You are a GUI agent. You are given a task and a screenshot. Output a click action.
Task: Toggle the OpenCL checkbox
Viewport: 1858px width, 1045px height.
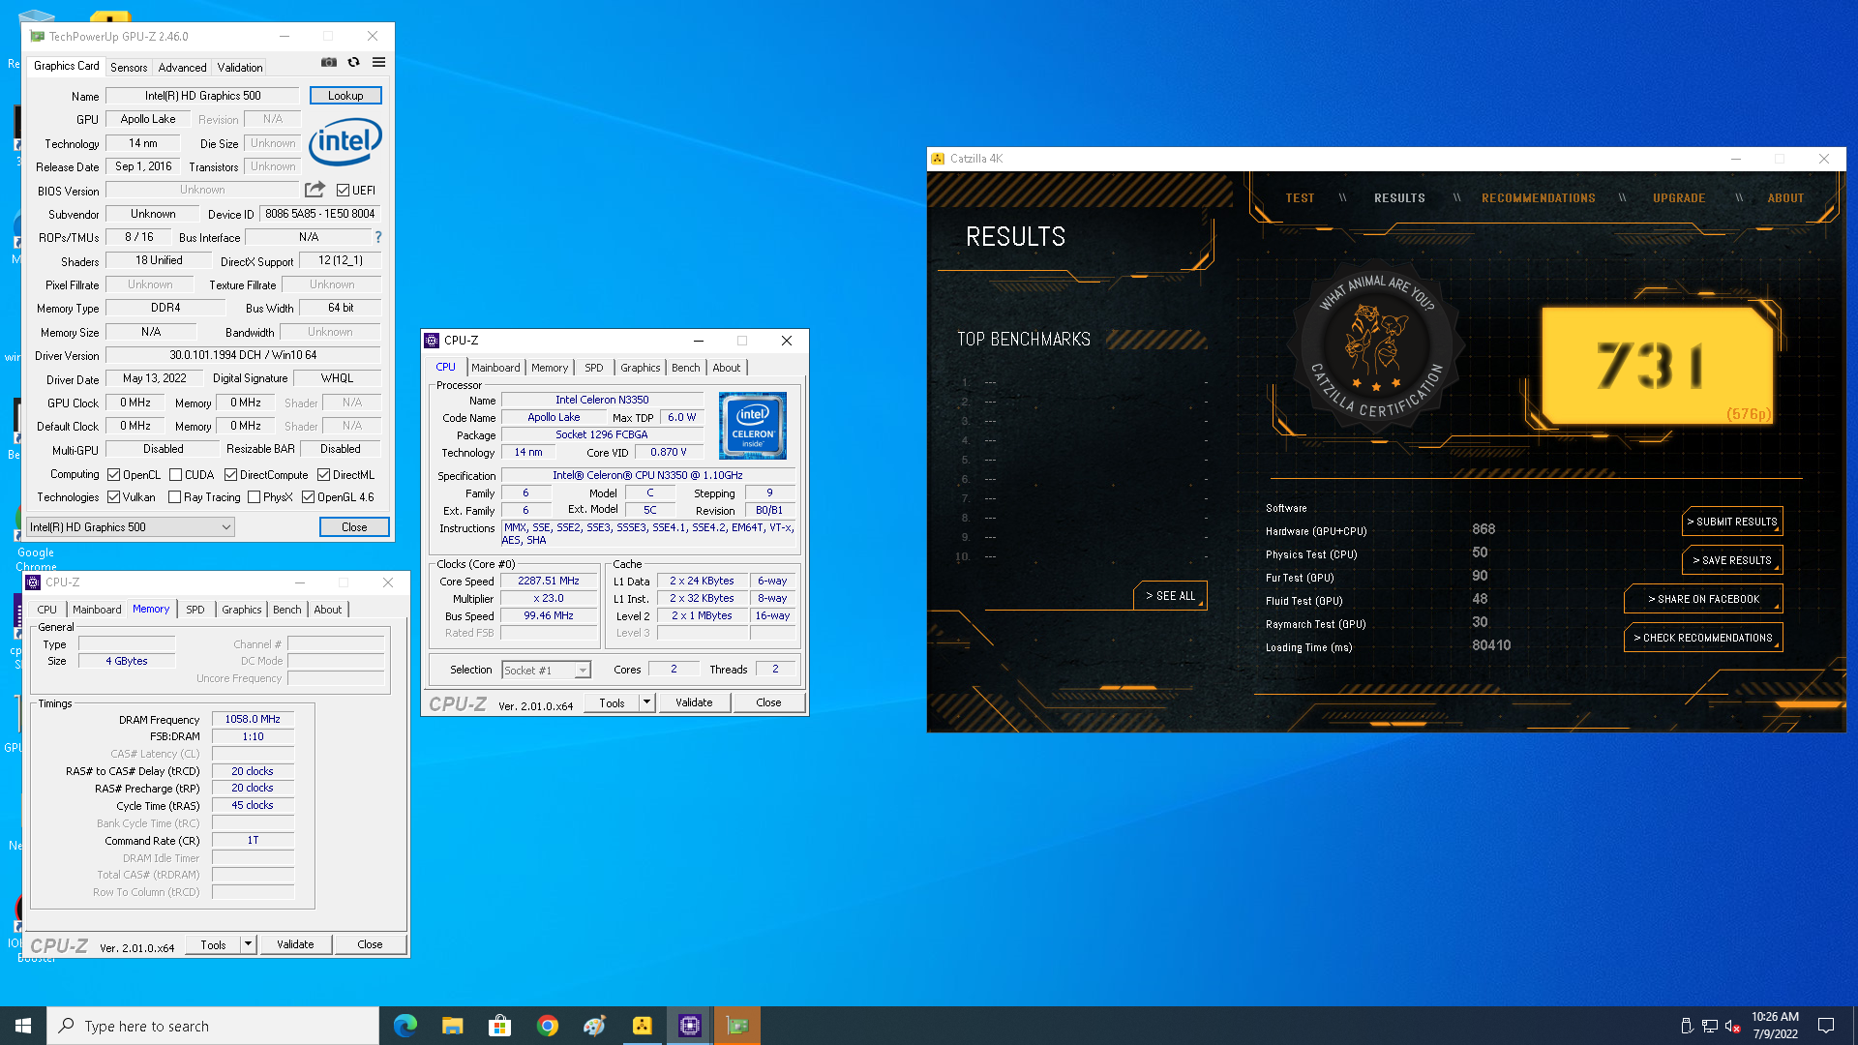[114, 475]
